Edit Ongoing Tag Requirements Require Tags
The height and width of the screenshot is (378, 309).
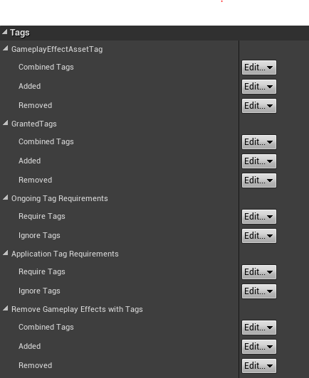pyautogui.click(x=258, y=217)
